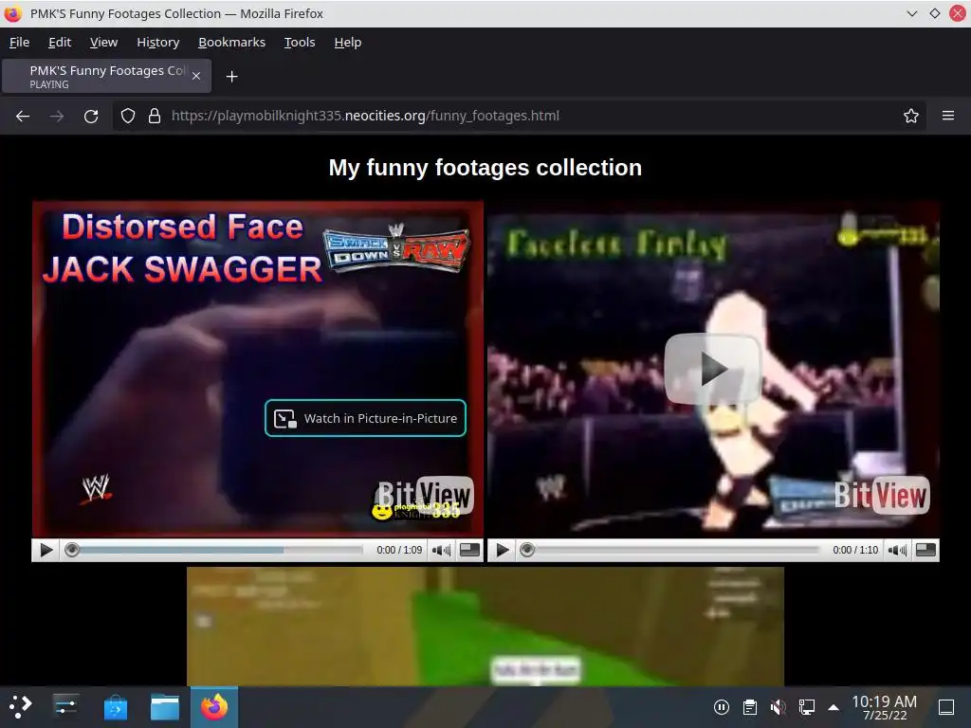Click the blurry green video thumbnail below
This screenshot has height=728, width=971.
(x=485, y=626)
